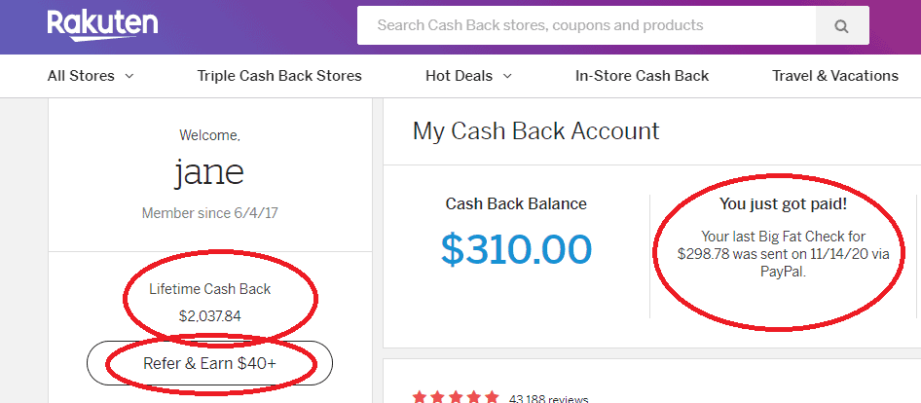Click the username jane in welcome panel
The height and width of the screenshot is (403, 921).
[209, 172]
